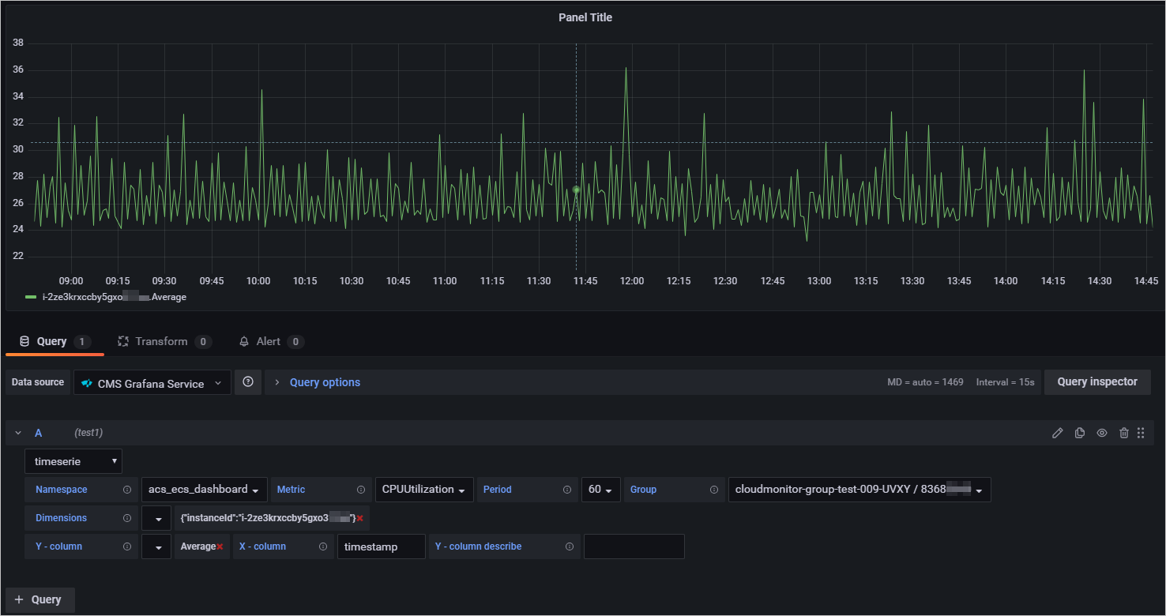This screenshot has width=1166, height=616.
Task: Grab the drag handle dots on query A
Action: 1141,433
